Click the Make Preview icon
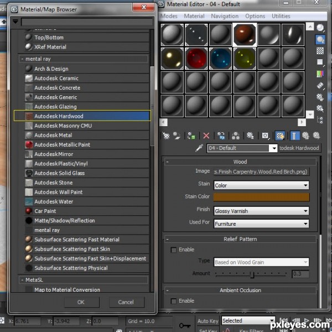332x332 pixels. point(320,86)
